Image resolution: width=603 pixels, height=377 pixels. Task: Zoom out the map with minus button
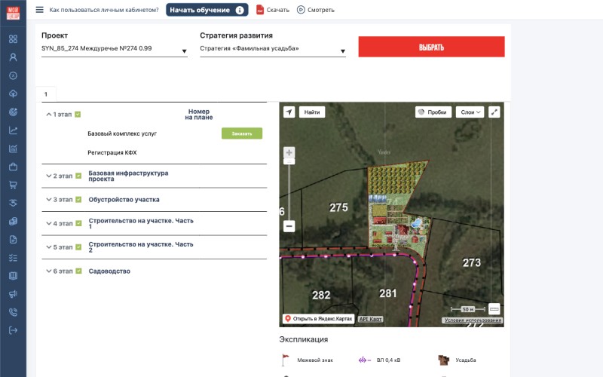click(x=289, y=226)
